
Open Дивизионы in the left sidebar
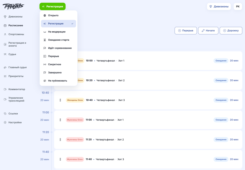click(13, 17)
